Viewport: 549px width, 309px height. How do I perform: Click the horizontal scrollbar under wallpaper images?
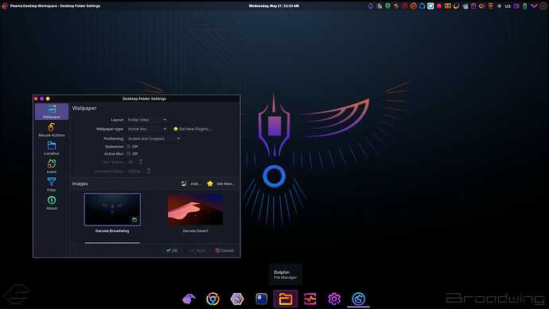(x=112, y=242)
